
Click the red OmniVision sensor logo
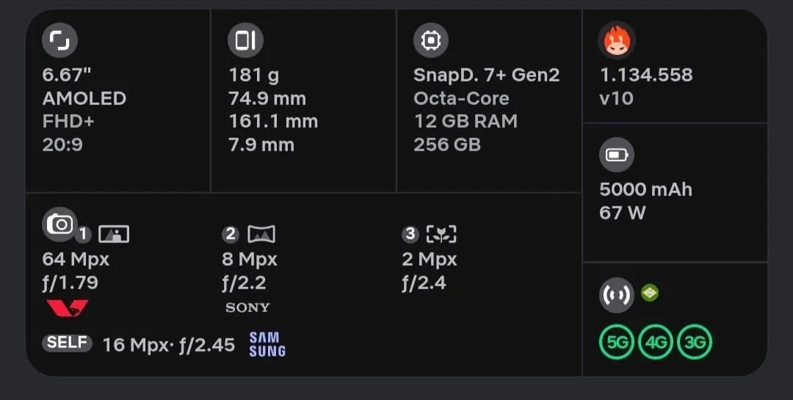(x=68, y=308)
